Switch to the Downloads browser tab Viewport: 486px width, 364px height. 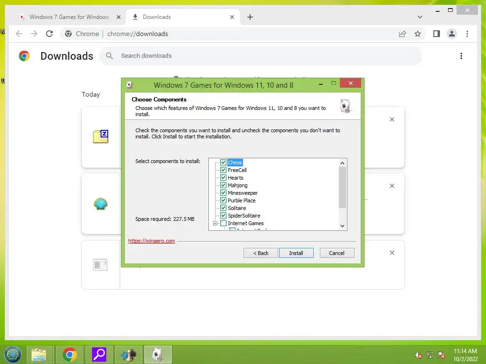point(183,17)
